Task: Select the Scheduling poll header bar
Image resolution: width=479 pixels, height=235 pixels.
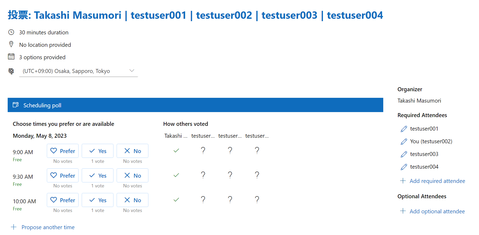Action: click(195, 105)
